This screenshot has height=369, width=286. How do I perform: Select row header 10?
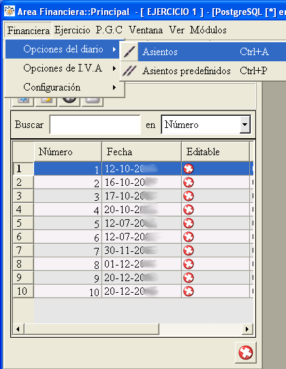tap(23, 291)
